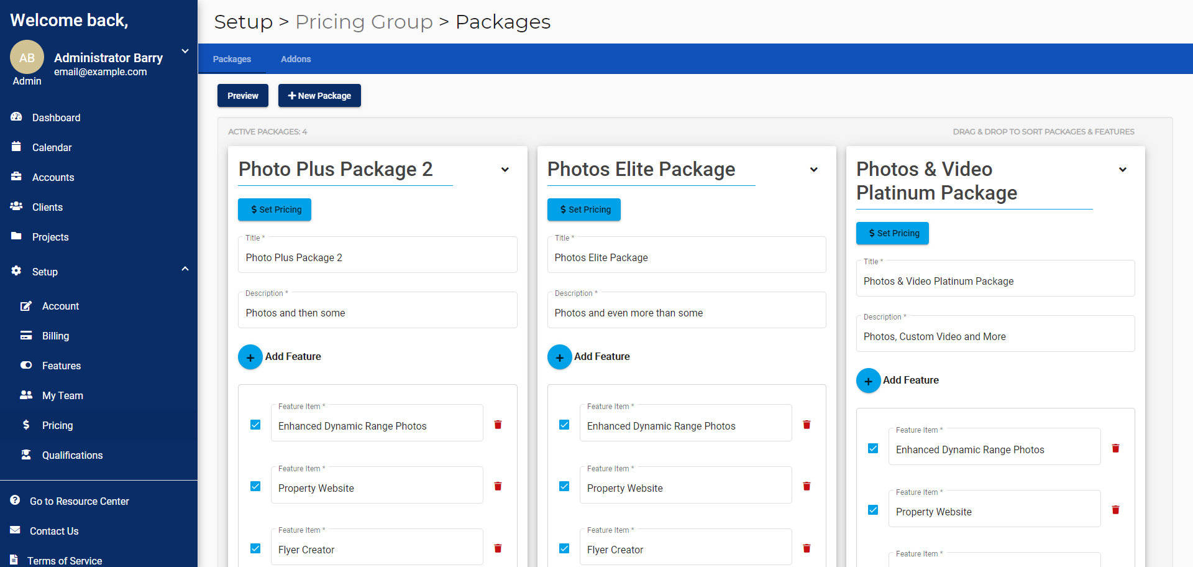Switch to the Addons tab
The image size is (1193, 567).
click(296, 59)
